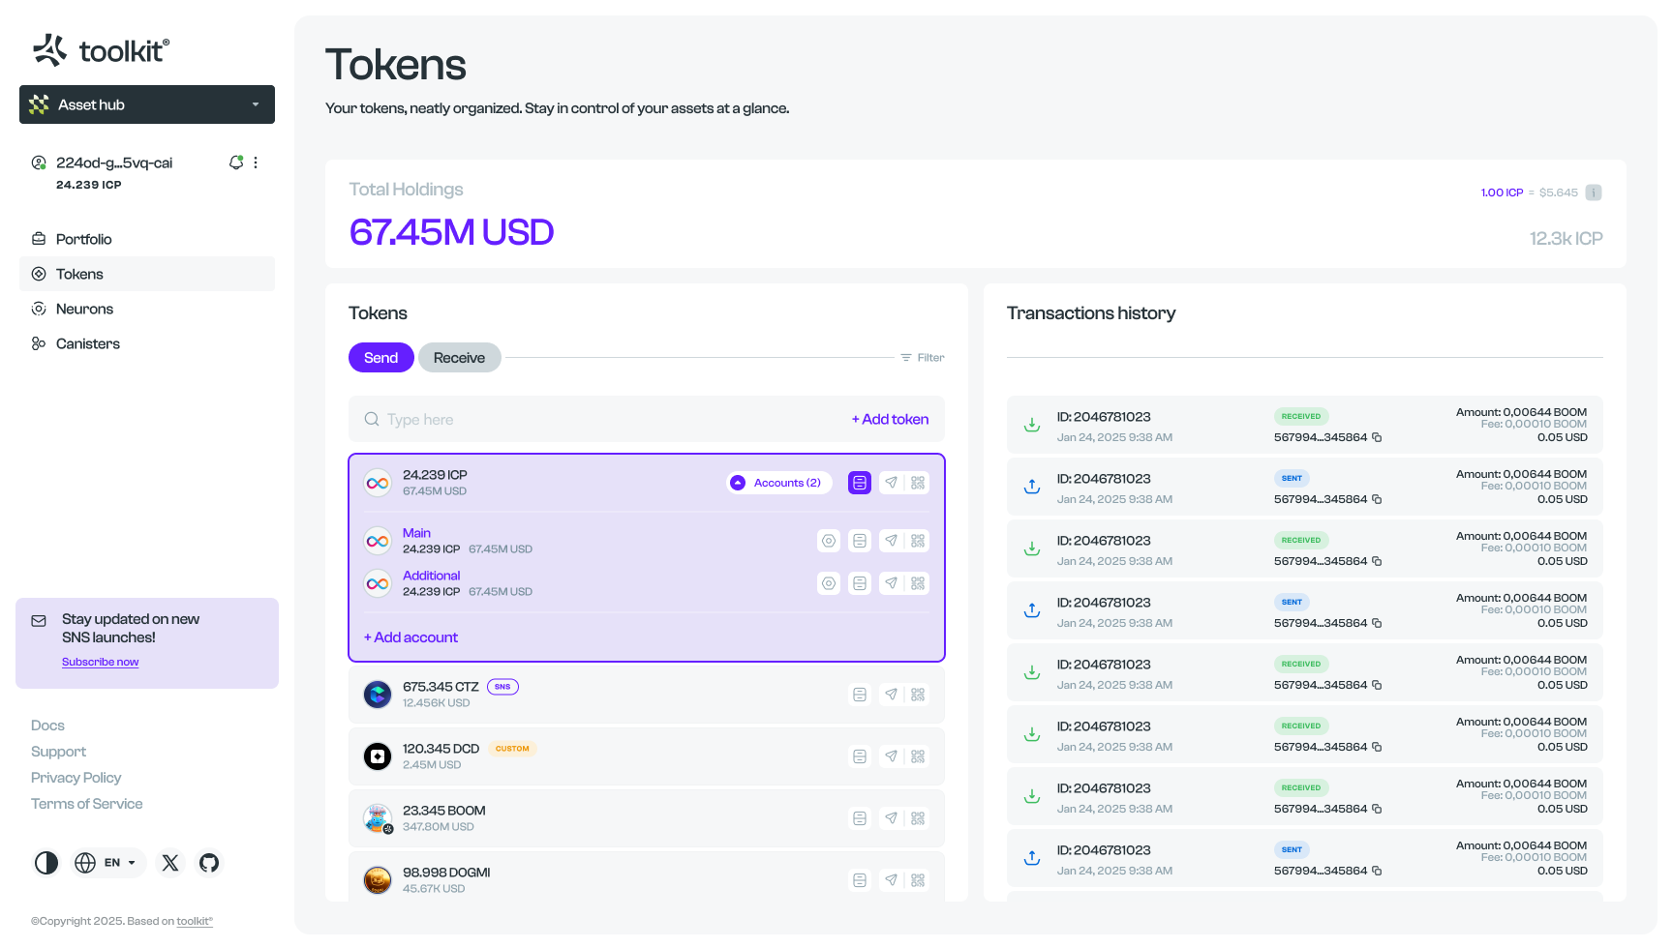Viewport: 1673px width, 948px height.
Task: Focus the 'Type here' search field
Action: 600,419
